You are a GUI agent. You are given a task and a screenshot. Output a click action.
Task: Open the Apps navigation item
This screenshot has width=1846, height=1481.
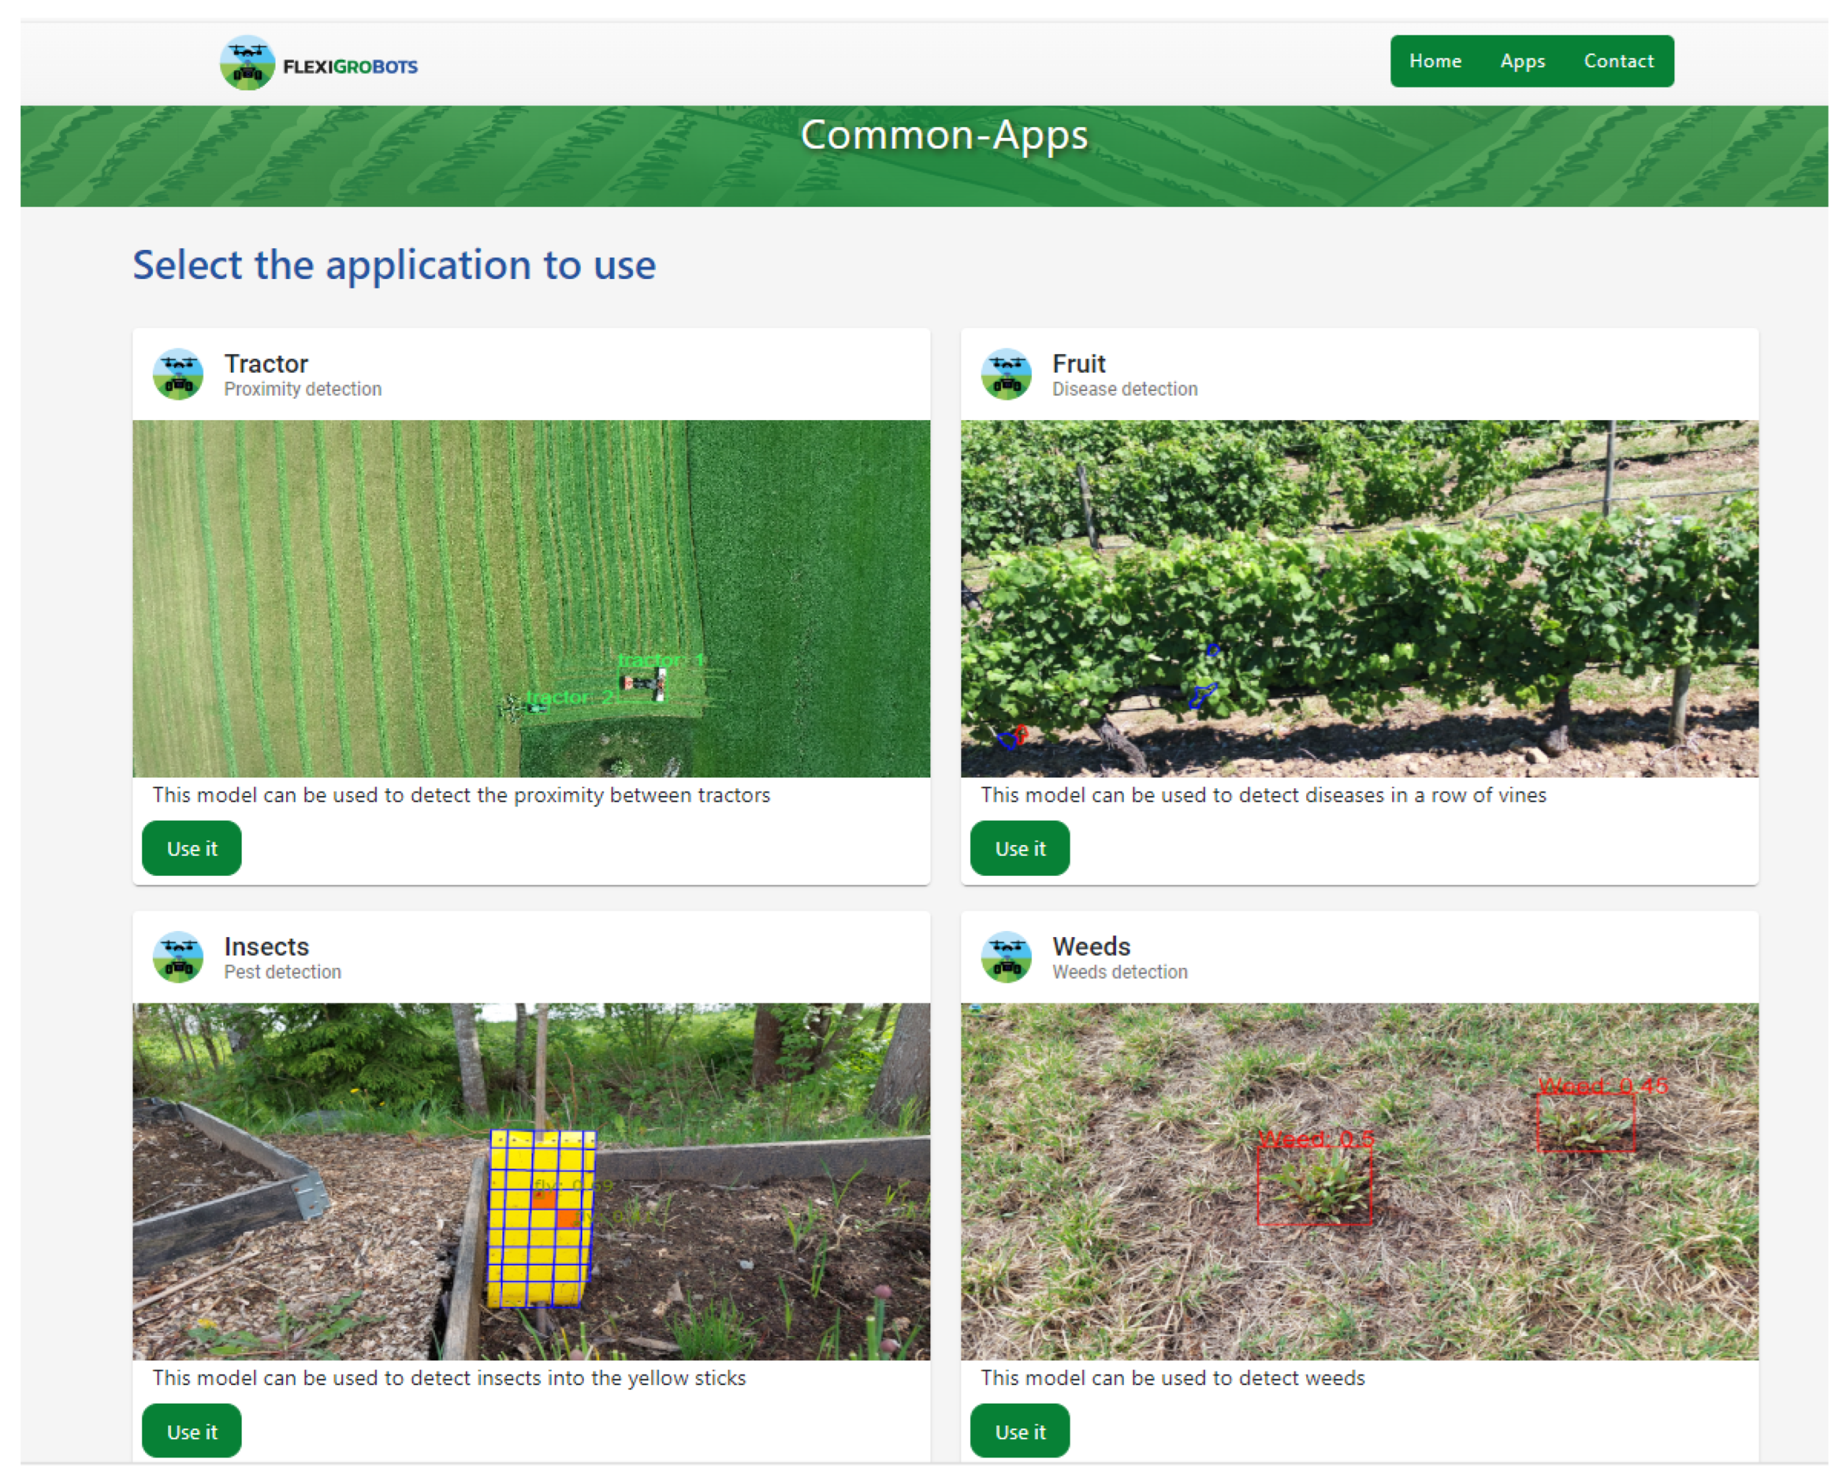1523,60
